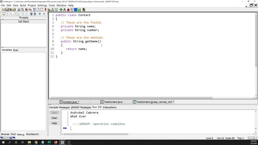Open the Build menu

pos(23,5)
